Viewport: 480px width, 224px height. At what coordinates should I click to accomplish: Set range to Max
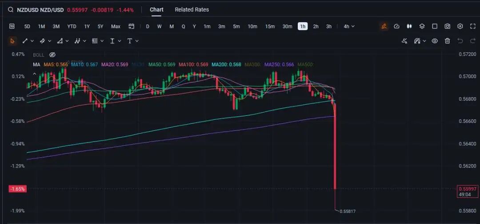[x=116, y=26]
